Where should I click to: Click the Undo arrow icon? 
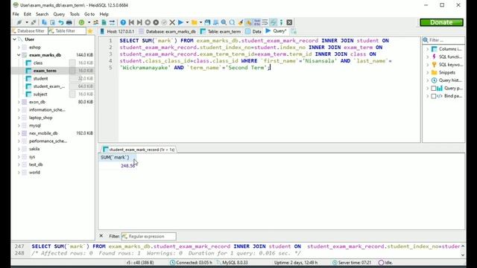61,22
